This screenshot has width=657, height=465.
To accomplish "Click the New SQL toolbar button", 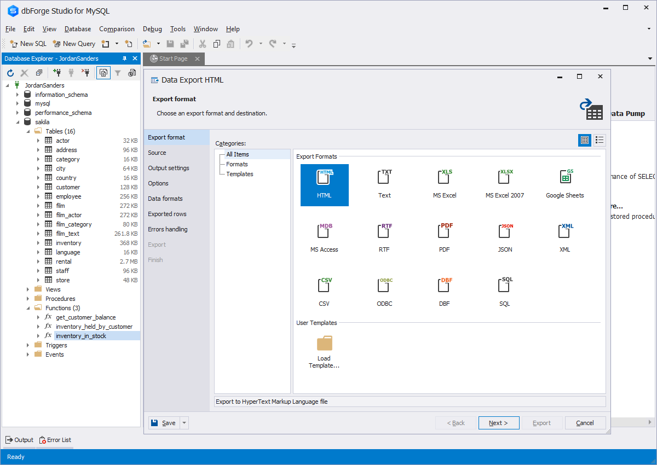I will pos(28,44).
